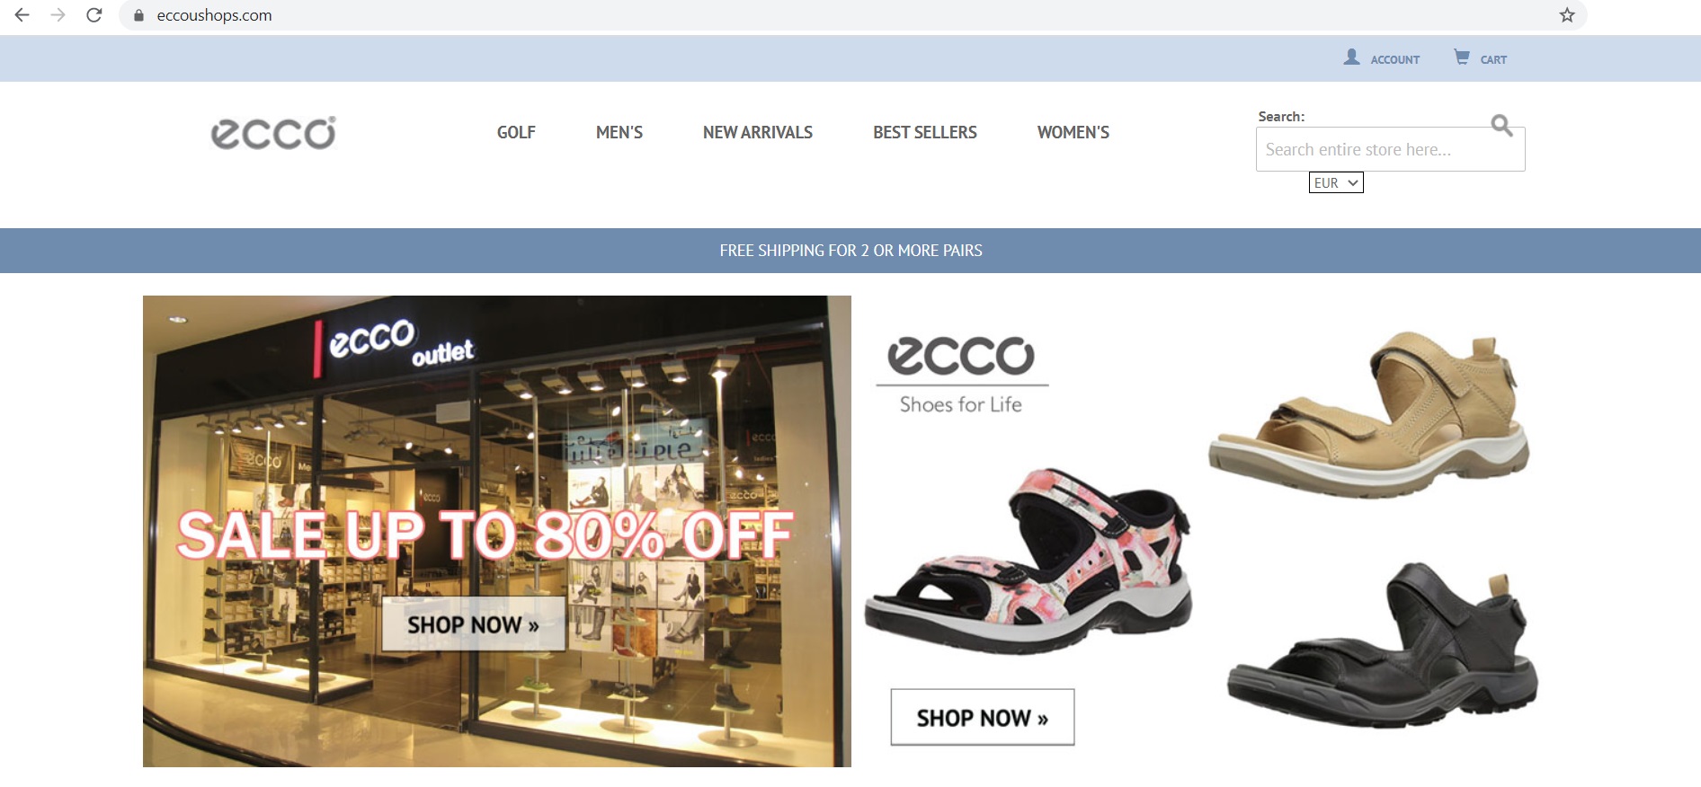Open the MEN'S menu
The image size is (1701, 787).
click(x=619, y=132)
